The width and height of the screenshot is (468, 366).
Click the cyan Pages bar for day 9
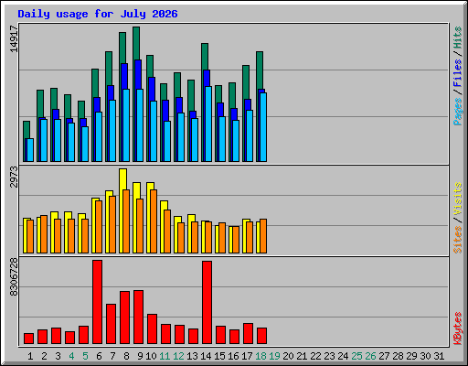(x=140, y=125)
